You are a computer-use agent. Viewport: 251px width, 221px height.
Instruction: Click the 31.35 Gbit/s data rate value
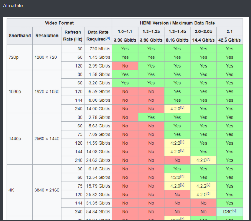(98, 203)
